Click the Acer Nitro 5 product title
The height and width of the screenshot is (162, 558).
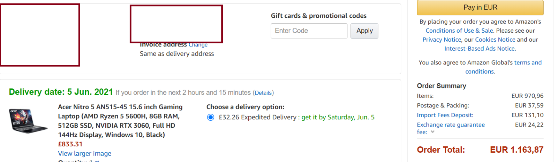click(120, 121)
